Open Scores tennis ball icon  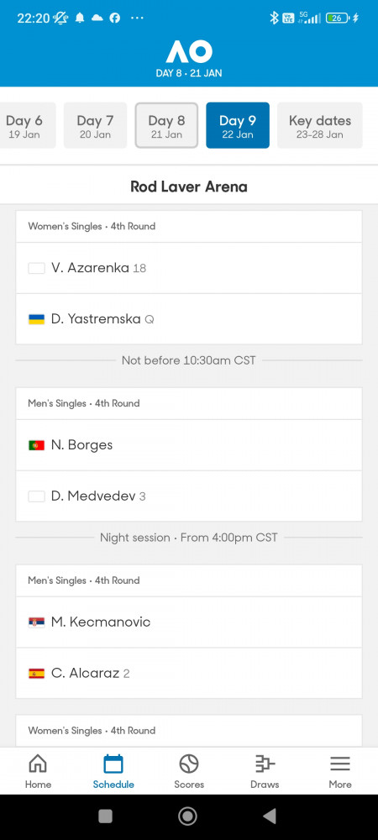(189, 764)
